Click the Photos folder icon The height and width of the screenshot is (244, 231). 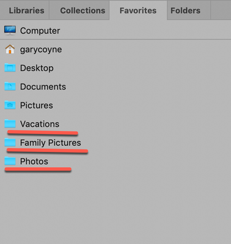coord(10,161)
